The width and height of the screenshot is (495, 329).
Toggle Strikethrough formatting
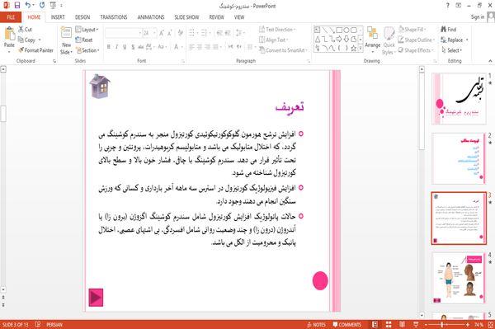141,47
